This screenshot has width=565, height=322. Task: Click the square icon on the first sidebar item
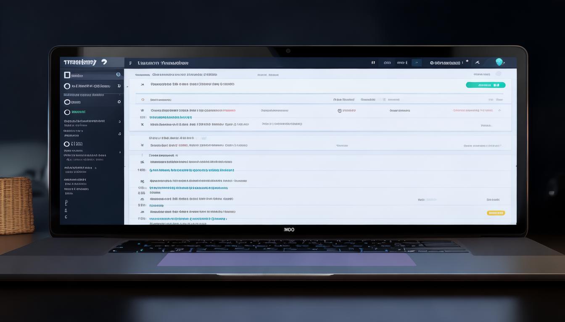pyautogui.click(x=67, y=75)
